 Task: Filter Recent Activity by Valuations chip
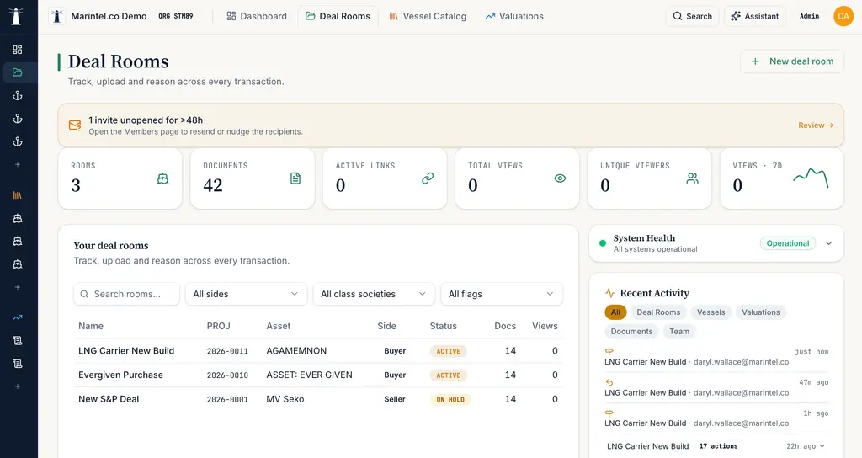click(761, 312)
